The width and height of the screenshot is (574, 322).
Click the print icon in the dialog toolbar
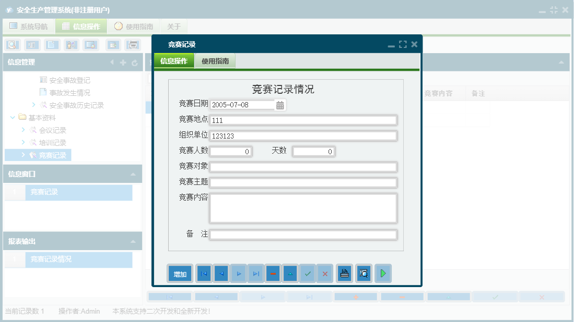[344, 273]
